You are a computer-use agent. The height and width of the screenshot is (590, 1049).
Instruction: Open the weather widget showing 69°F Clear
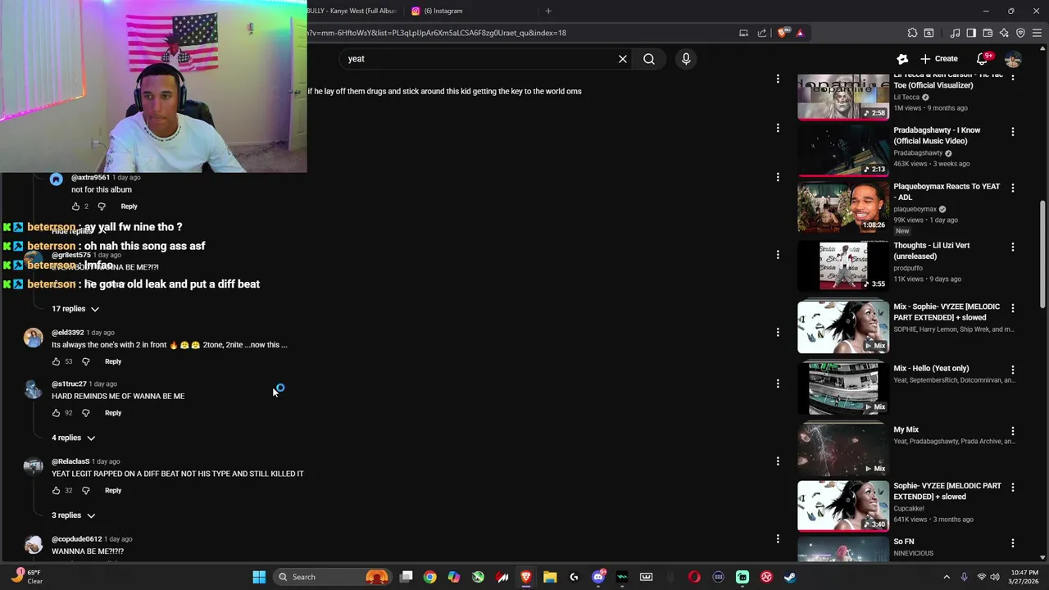click(x=27, y=577)
